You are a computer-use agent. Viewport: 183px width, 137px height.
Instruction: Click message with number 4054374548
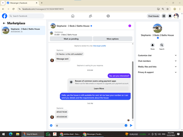click(x=61, y=112)
